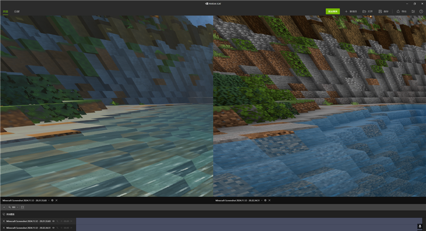Viewport: 426px width, 231px height.
Task: Expand the left pane media name dropdown
Action: (48, 201)
